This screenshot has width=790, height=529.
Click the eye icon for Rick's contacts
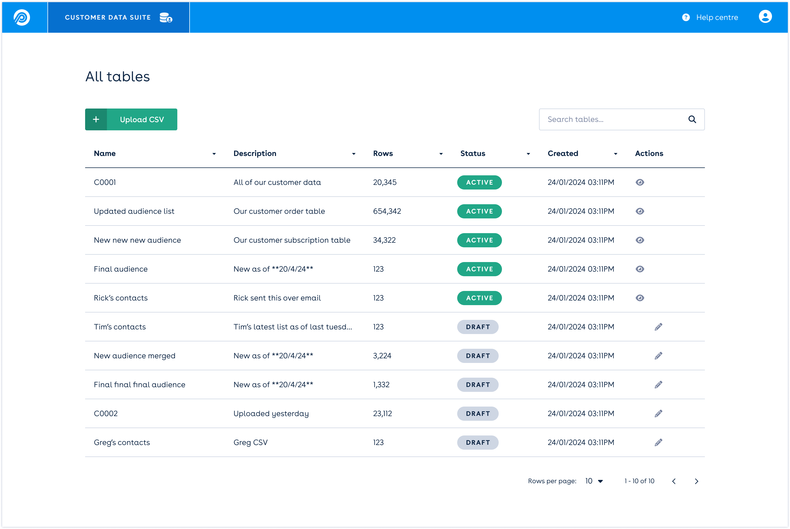(x=640, y=298)
